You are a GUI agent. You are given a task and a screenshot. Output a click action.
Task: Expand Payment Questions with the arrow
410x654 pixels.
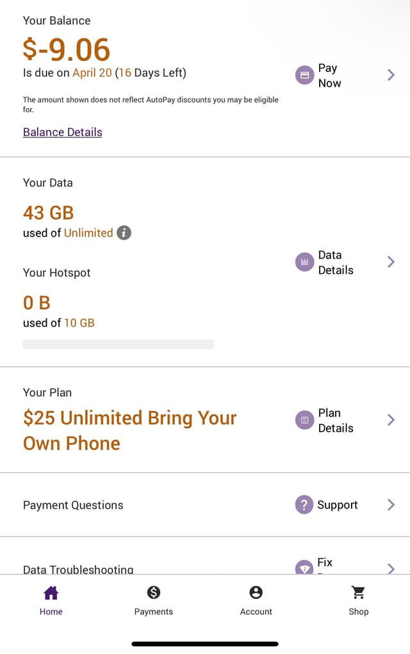(391, 505)
